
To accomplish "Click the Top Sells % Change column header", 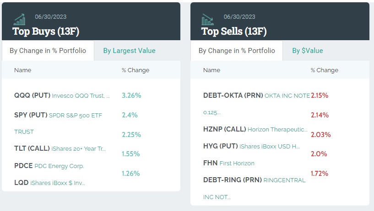I will 325,70.
